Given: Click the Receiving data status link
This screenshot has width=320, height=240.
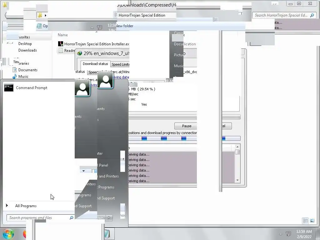Looking at the screenshot, I should click(x=121, y=77).
